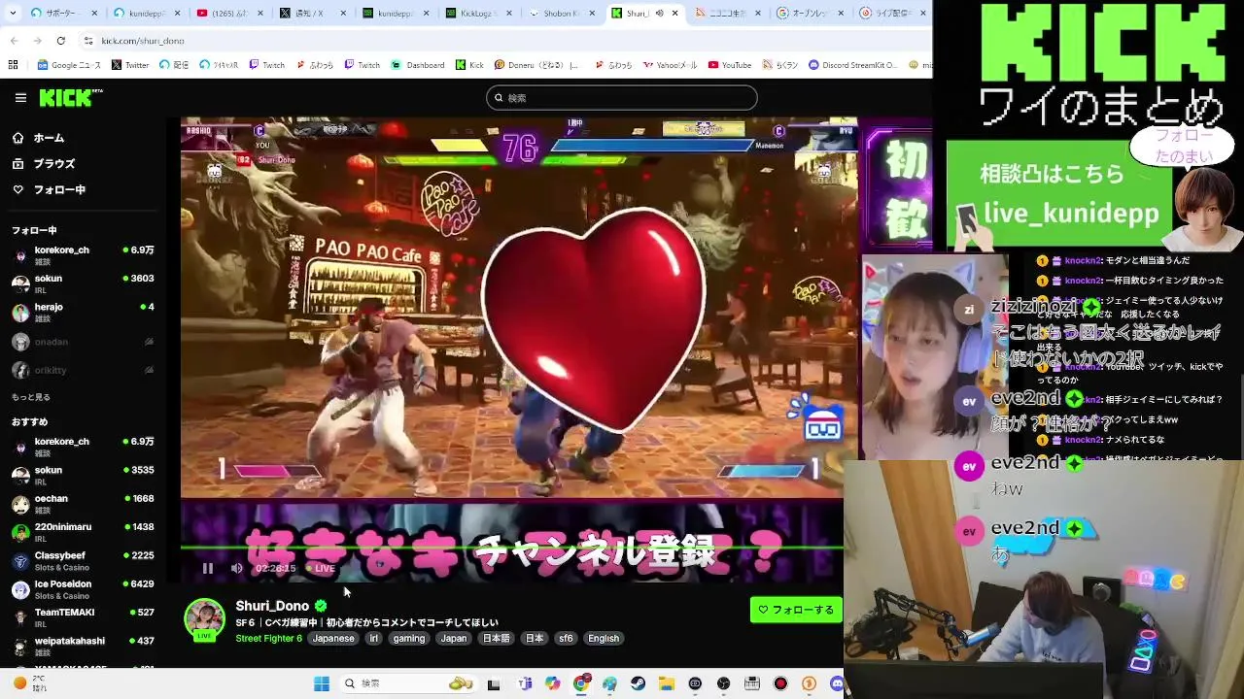Open Google ニュース bookmark
Viewport: 1244px width, 699px height.
pyautogui.click(x=69, y=65)
